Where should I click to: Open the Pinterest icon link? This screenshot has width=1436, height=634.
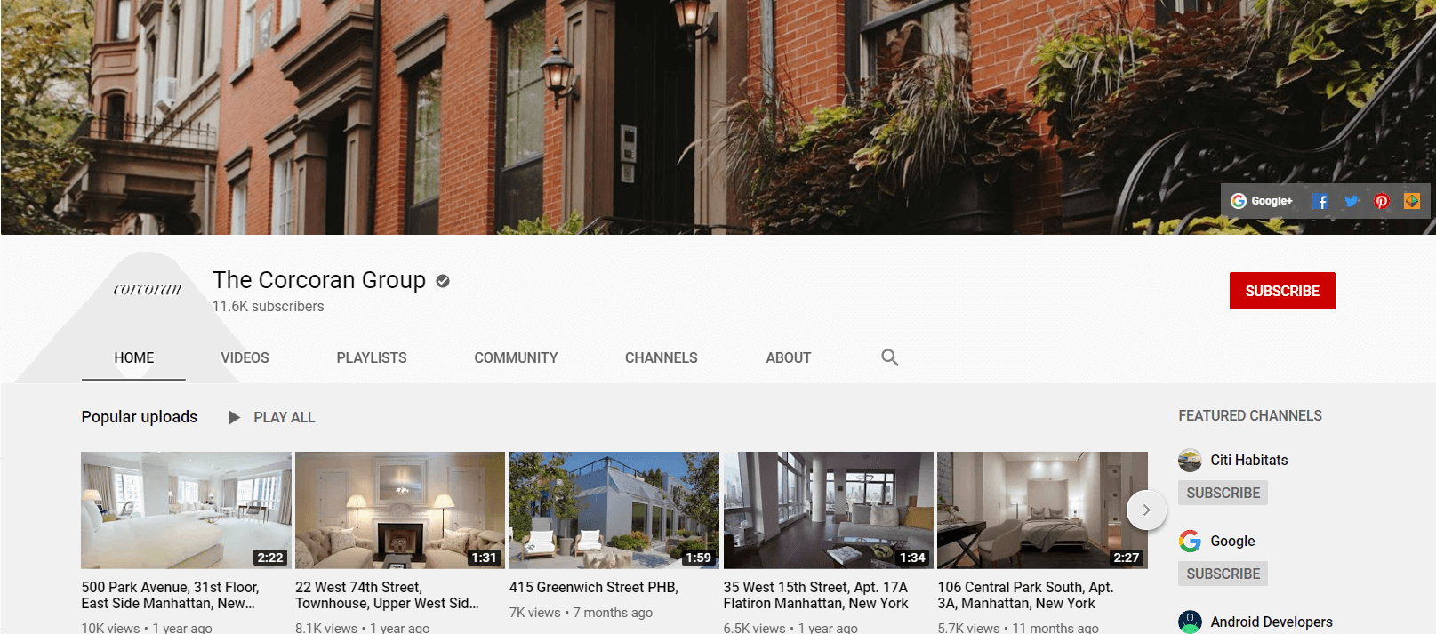pos(1382,202)
